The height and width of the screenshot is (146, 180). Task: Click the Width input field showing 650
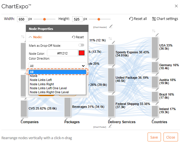[22, 19]
